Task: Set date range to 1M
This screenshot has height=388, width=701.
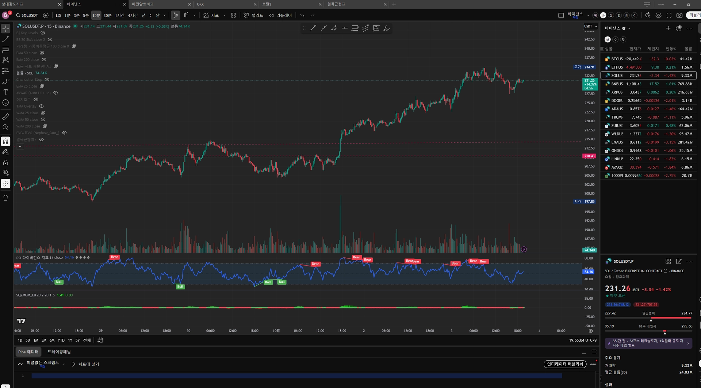Action: pos(36,340)
